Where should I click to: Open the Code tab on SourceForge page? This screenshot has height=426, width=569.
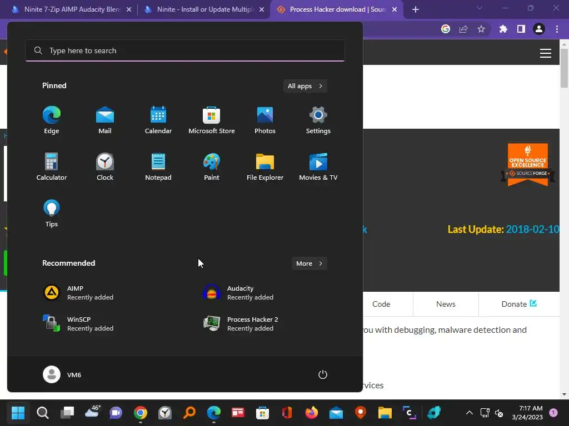tap(381, 305)
